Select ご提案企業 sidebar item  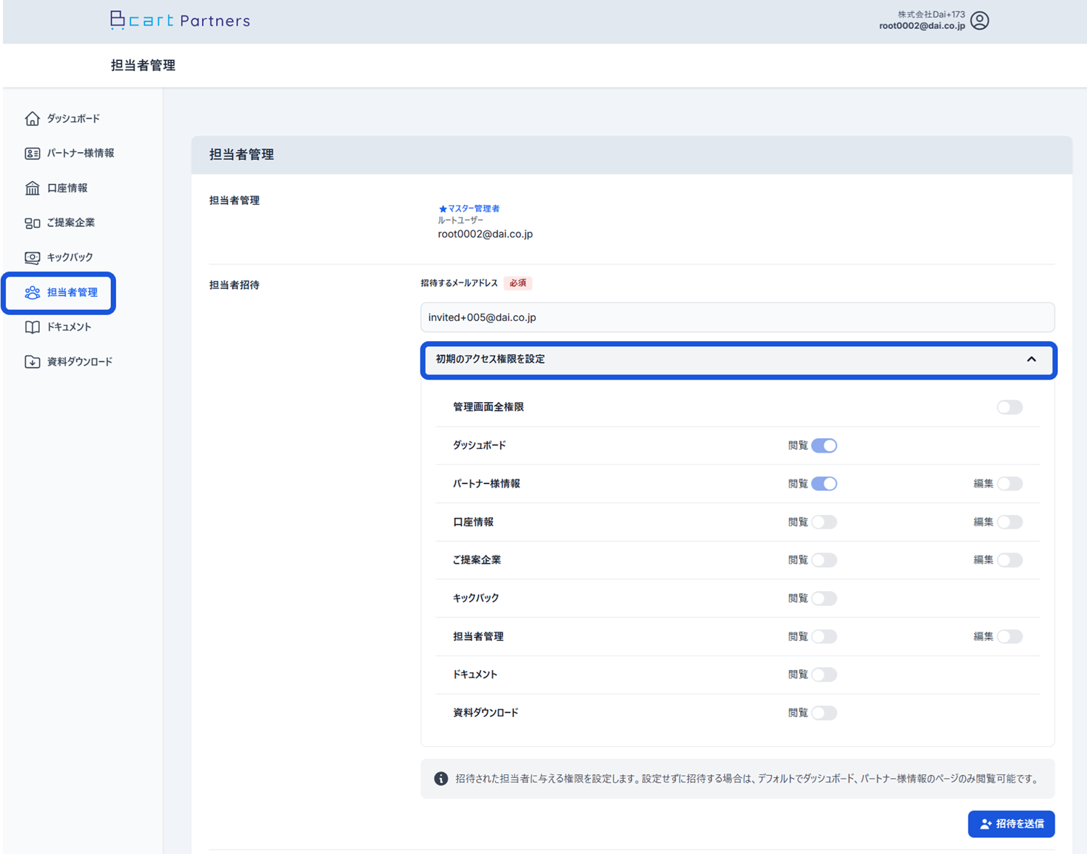tap(71, 222)
